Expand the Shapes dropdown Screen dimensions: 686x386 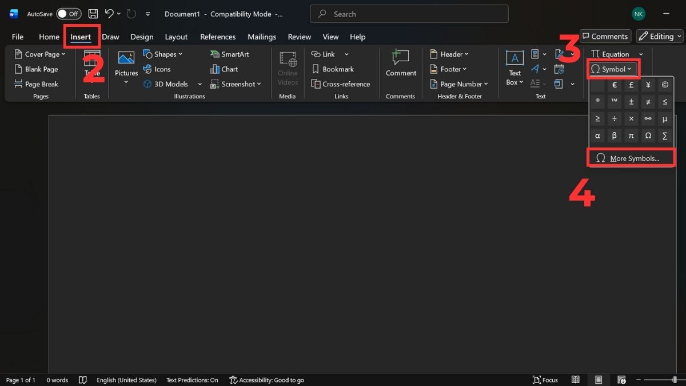coord(162,54)
